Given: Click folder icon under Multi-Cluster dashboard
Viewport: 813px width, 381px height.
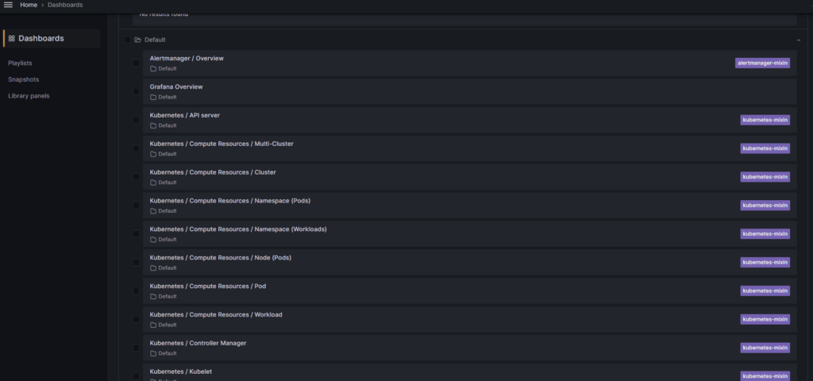Looking at the screenshot, I should (153, 155).
